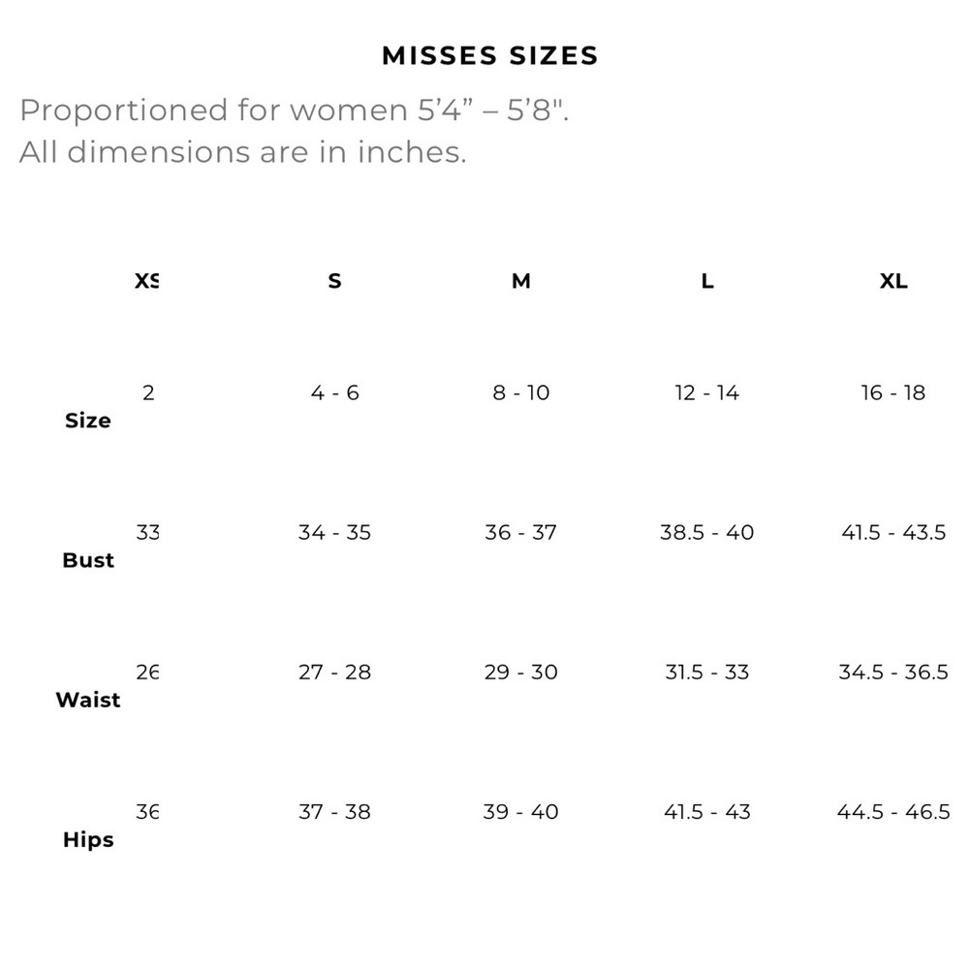Click the S column header
The image size is (969, 969).
[x=334, y=282]
